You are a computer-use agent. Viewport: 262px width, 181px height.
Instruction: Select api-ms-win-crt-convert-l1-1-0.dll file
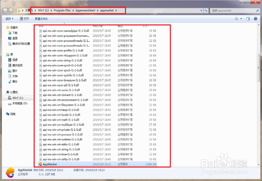click(x=97, y=95)
